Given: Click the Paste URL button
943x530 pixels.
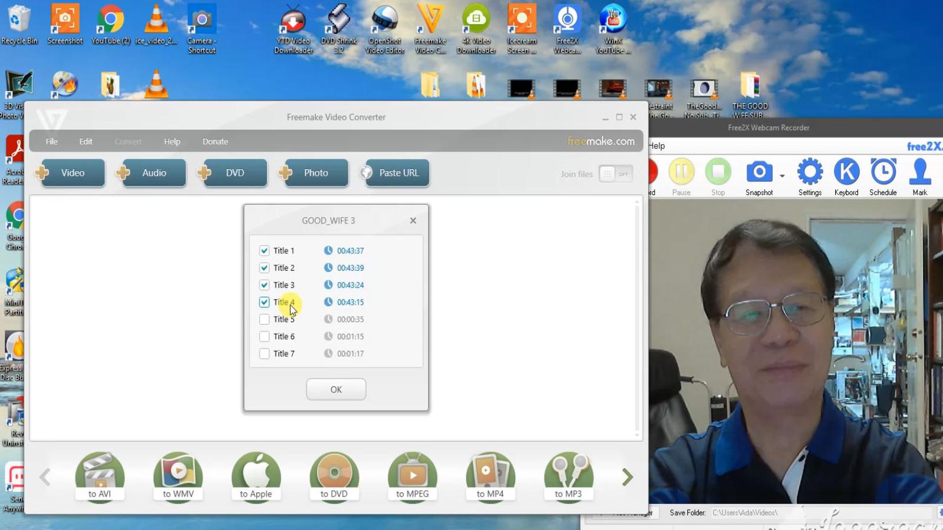Looking at the screenshot, I should coord(397,173).
